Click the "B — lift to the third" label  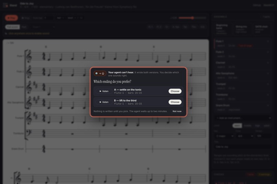[125, 100]
